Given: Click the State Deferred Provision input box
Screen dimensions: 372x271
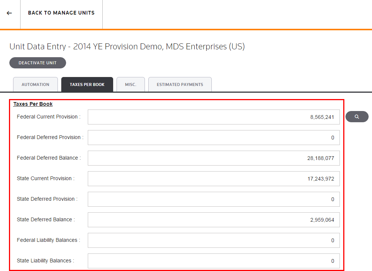Looking at the screenshot, I should coord(214,199).
